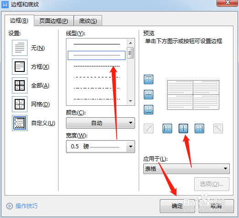
Task: Toggle the inside horizontal border button
Action: point(148,94)
